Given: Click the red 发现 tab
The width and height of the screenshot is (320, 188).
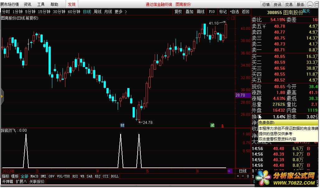Looking at the screenshot, I should 72,4.
